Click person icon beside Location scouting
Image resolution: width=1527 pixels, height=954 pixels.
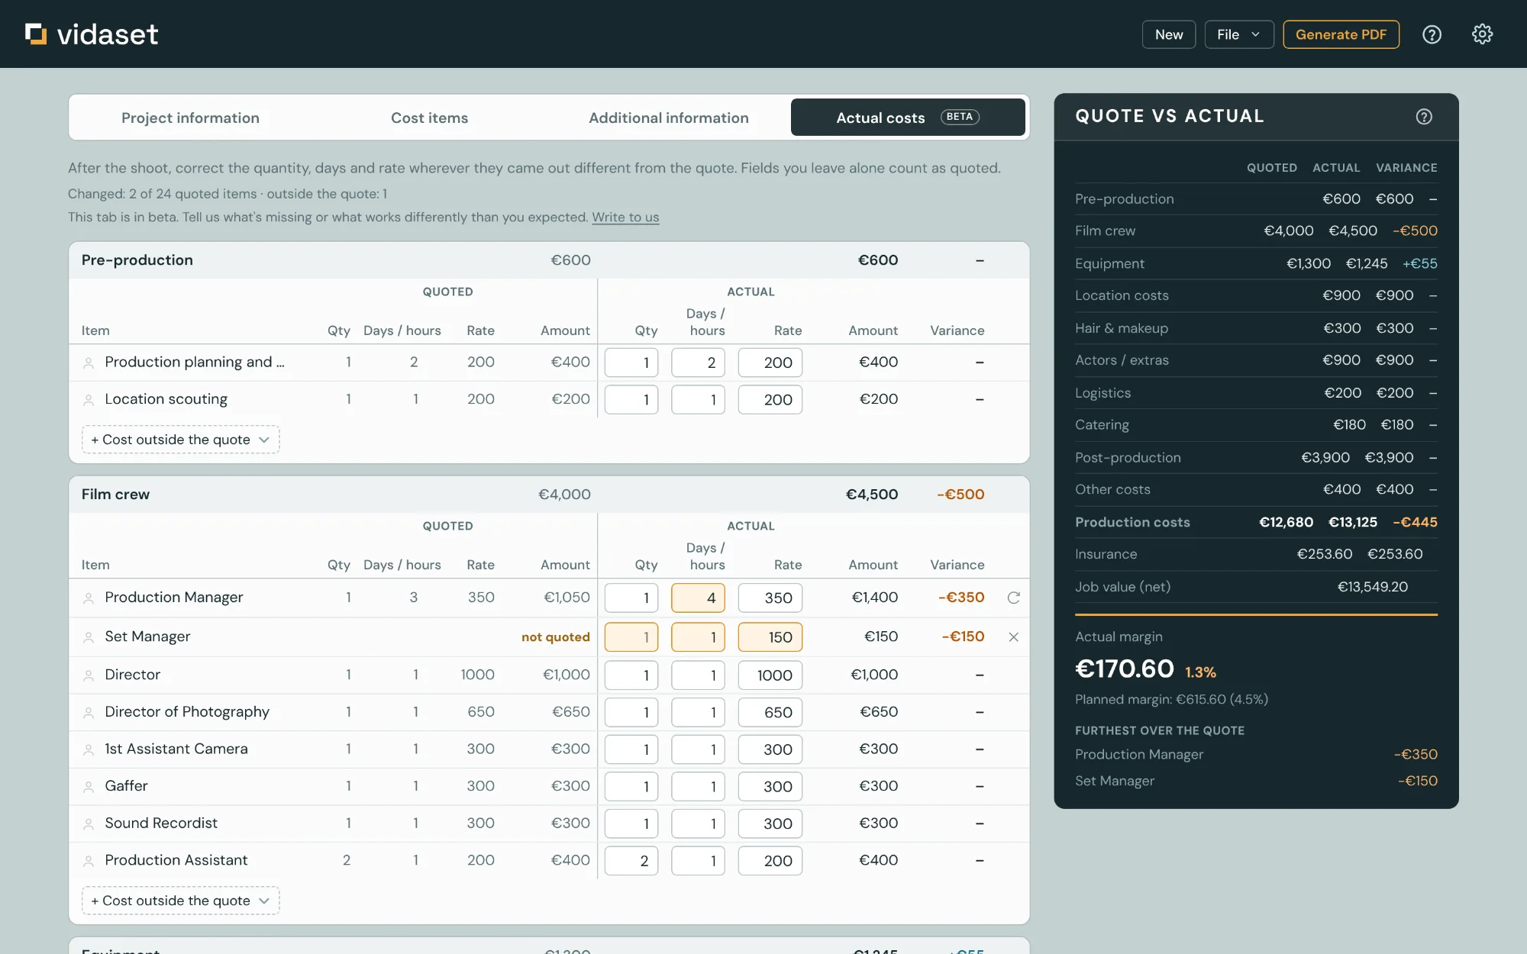(x=89, y=399)
